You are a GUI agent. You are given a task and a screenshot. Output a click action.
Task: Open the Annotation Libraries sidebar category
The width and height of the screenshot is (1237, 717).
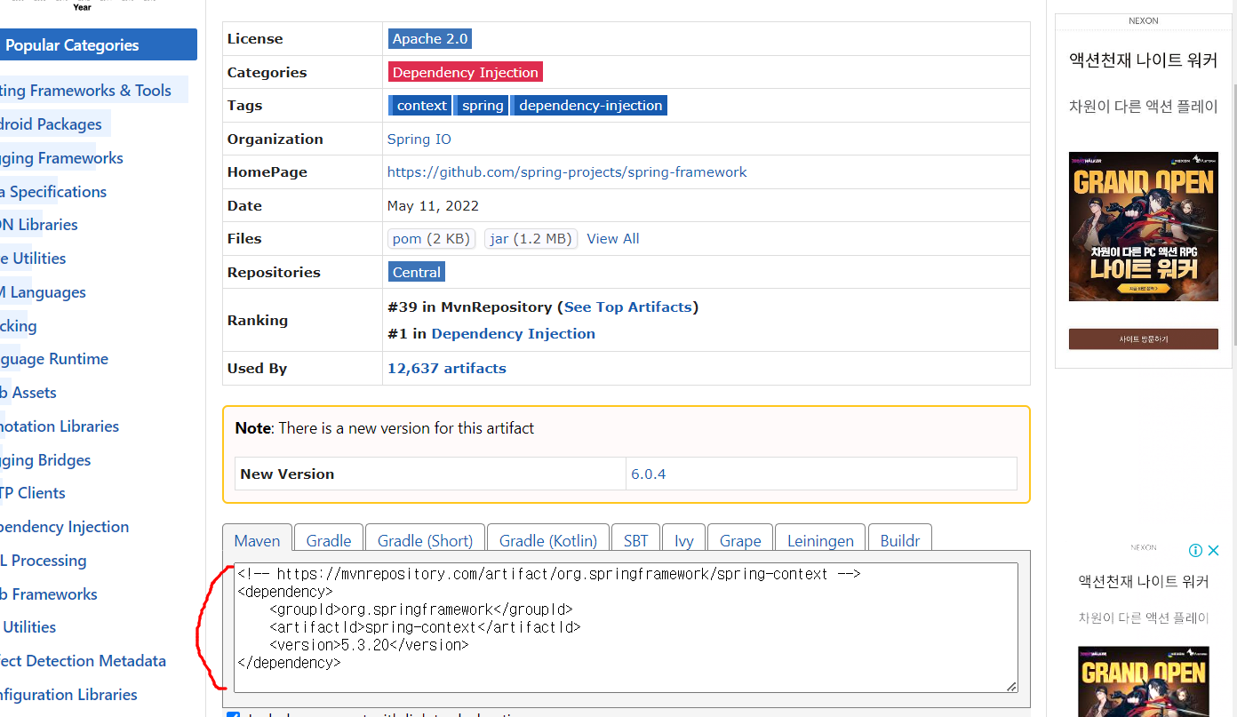point(60,426)
